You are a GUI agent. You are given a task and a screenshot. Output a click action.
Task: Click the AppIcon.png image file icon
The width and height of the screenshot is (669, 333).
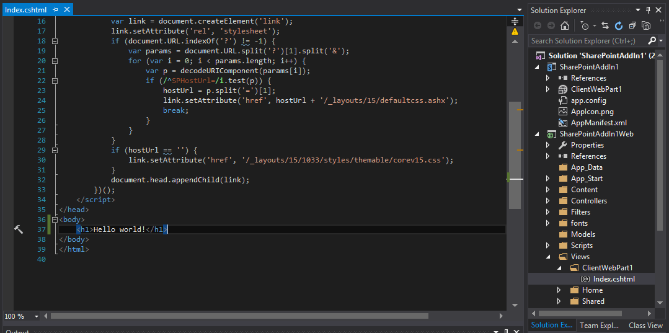[x=563, y=112]
